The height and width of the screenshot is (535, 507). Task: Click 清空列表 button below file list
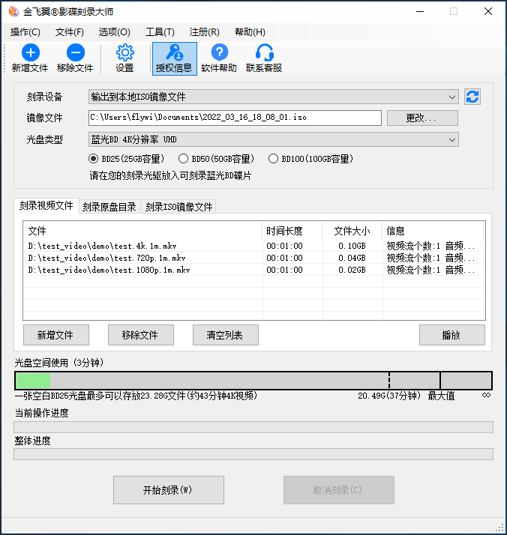pyautogui.click(x=226, y=335)
